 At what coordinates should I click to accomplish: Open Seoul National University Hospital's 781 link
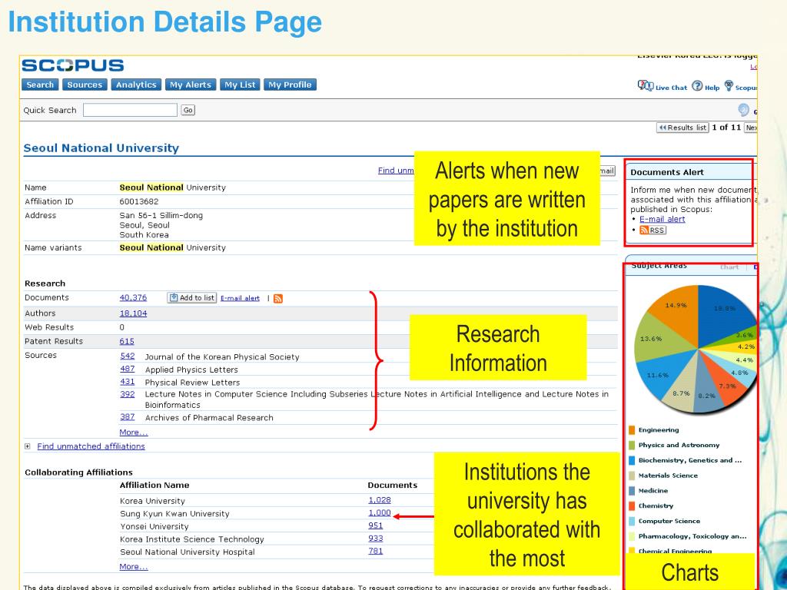click(375, 551)
